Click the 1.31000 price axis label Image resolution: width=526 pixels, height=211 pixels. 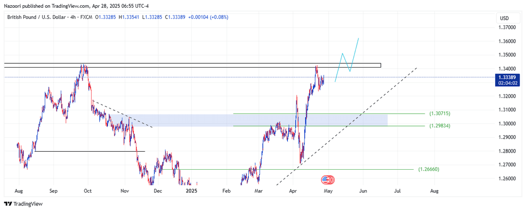[x=506, y=110]
